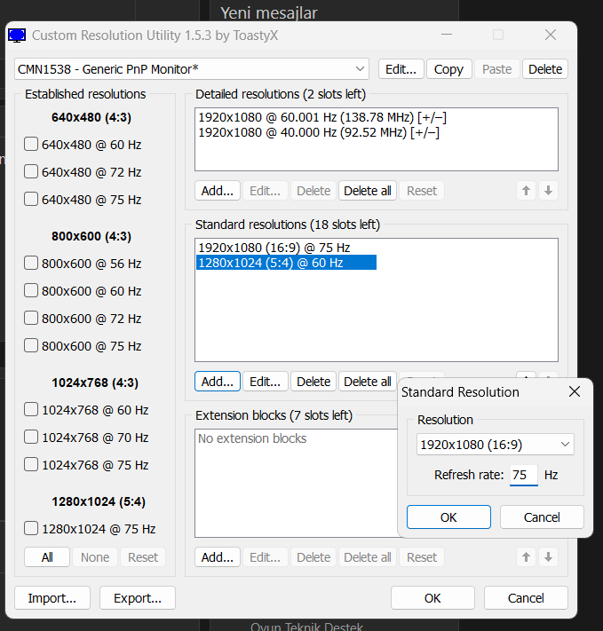603x631 pixels.
Task: Add a new standard resolution
Action: pyautogui.click(x=218, y=381)
